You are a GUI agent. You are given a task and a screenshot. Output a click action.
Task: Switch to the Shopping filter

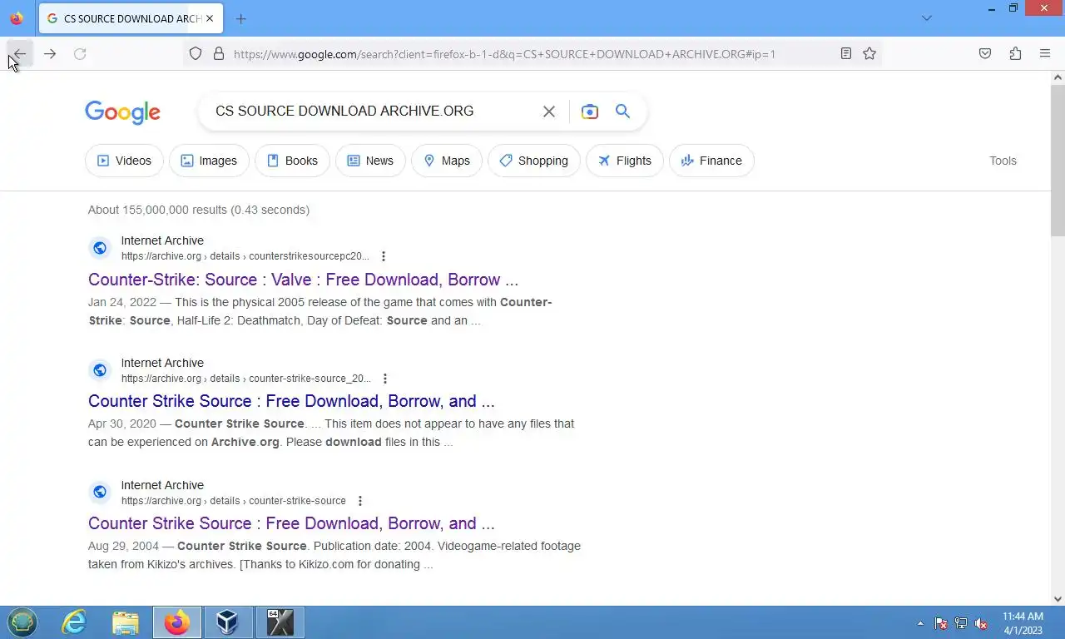(x=534, y=161)
